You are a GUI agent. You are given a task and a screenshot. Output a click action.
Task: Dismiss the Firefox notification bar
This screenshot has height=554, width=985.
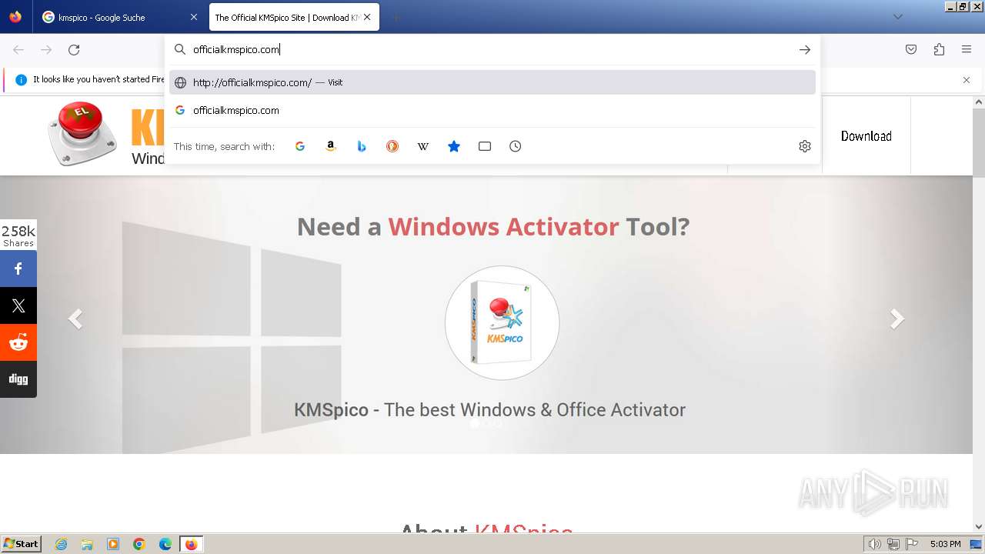click(x=967, y=80)
